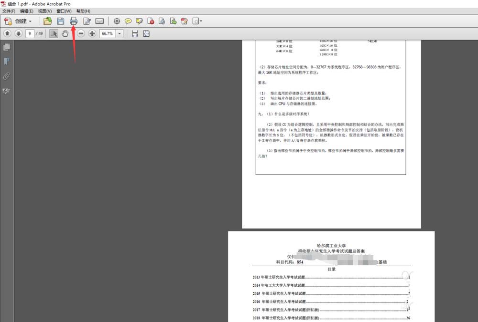
Task: Open the 文件(F) menu
Action: (x=9, y=11)
